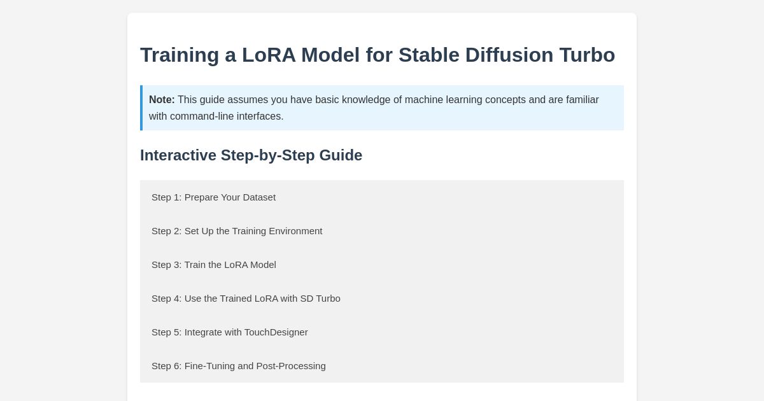
Task: Click the Step 3 accordion header text
Action: 213,265
